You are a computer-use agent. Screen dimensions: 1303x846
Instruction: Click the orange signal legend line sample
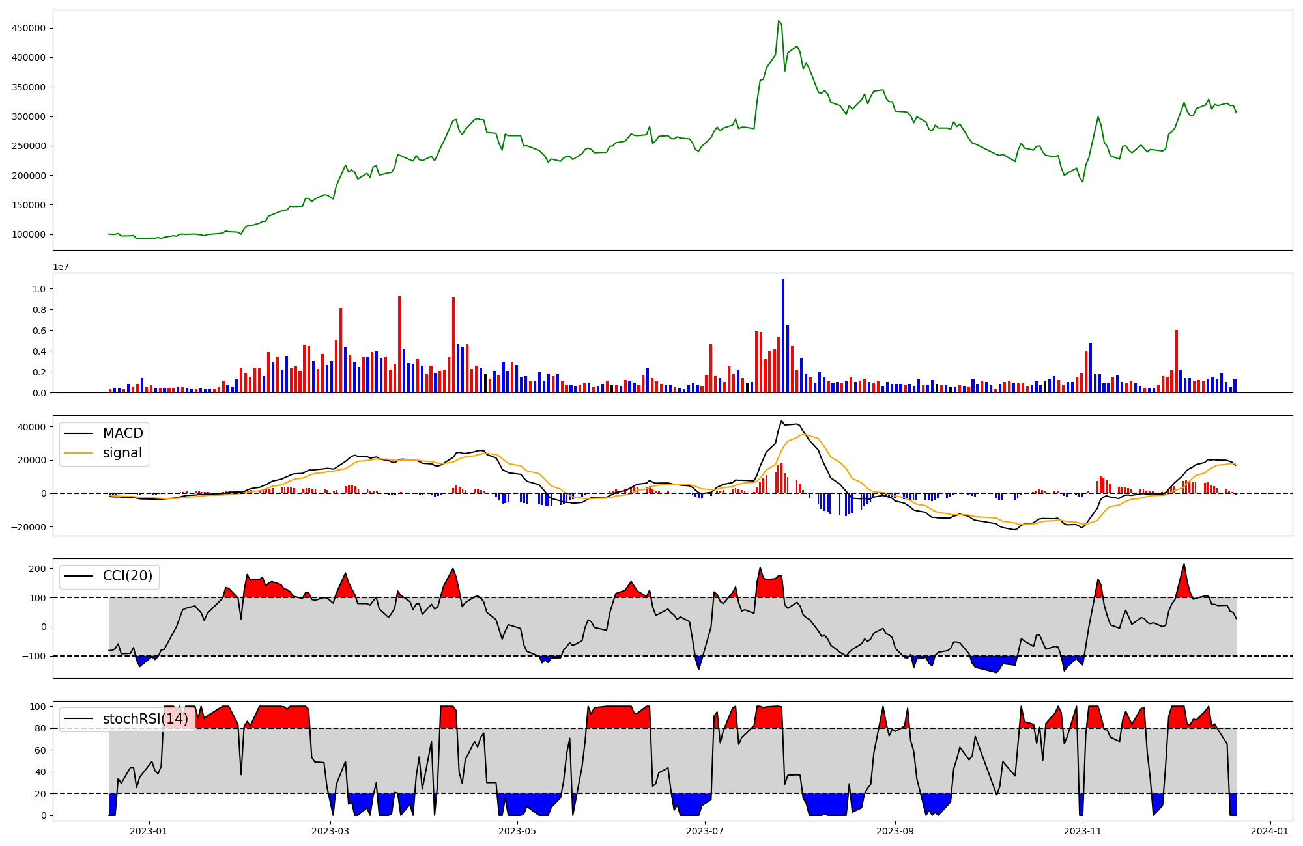(x=79, y=453)
